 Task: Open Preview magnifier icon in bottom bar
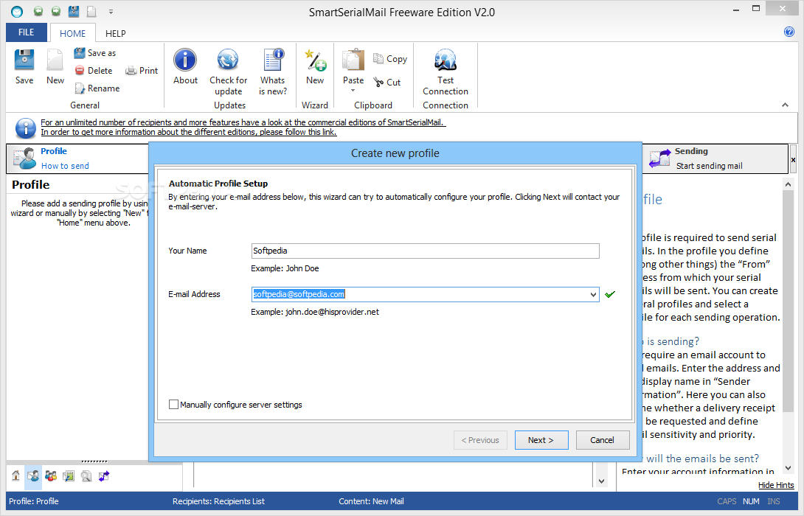[86, 475]
